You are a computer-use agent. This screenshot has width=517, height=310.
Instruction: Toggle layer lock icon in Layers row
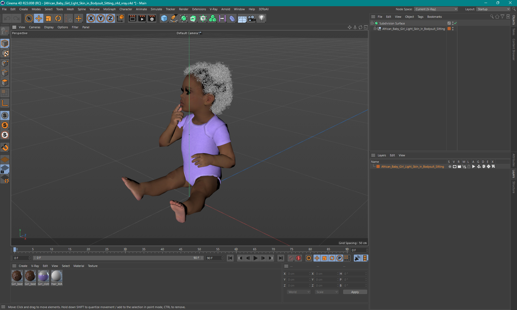tap(469, 167)
